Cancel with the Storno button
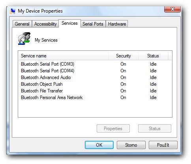Image resolution: width=191 pixels, height=164 pixels. [x=131, y=145]
